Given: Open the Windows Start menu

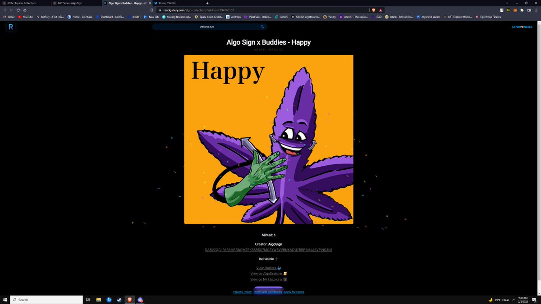Looking at the screenshot, I should click(x=5, y=299).
